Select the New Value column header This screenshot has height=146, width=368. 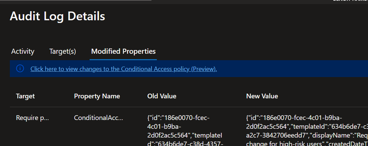coord(262,96)
